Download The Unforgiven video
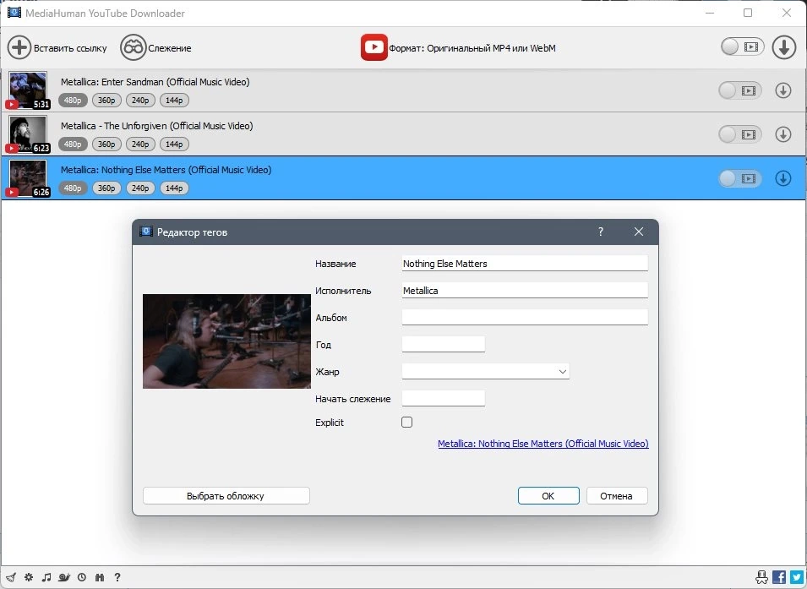 point(782,134)
